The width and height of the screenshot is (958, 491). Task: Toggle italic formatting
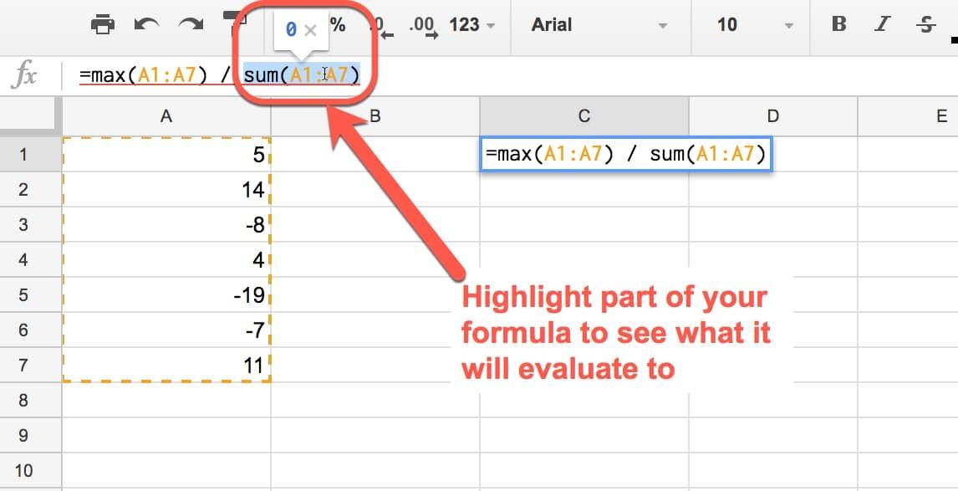(882, 26)
